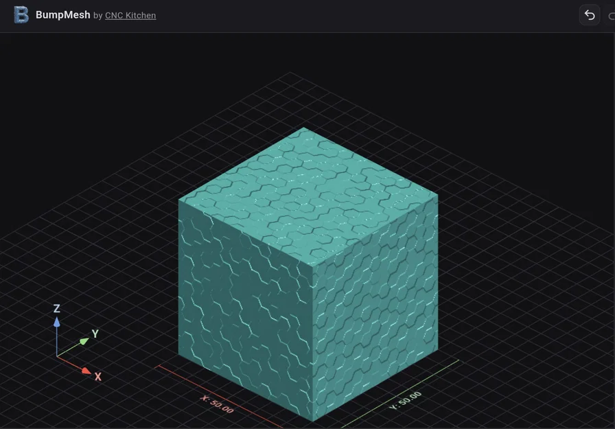Click the BumpMesh logo icon
This screenshot has width=615, height=429.
pyautogui.click(x=21, y=15)
